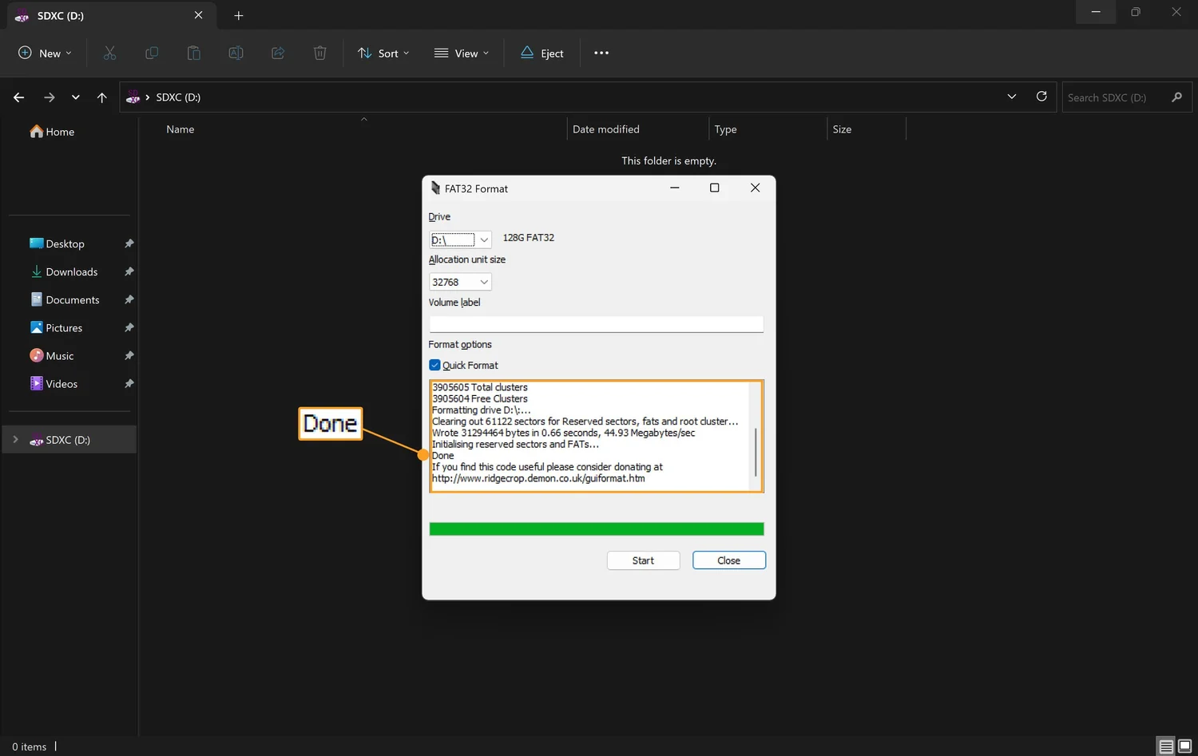
Task: Click the Share icon in the toolbar
Action: pyautogui.click(x=278, y=53)
